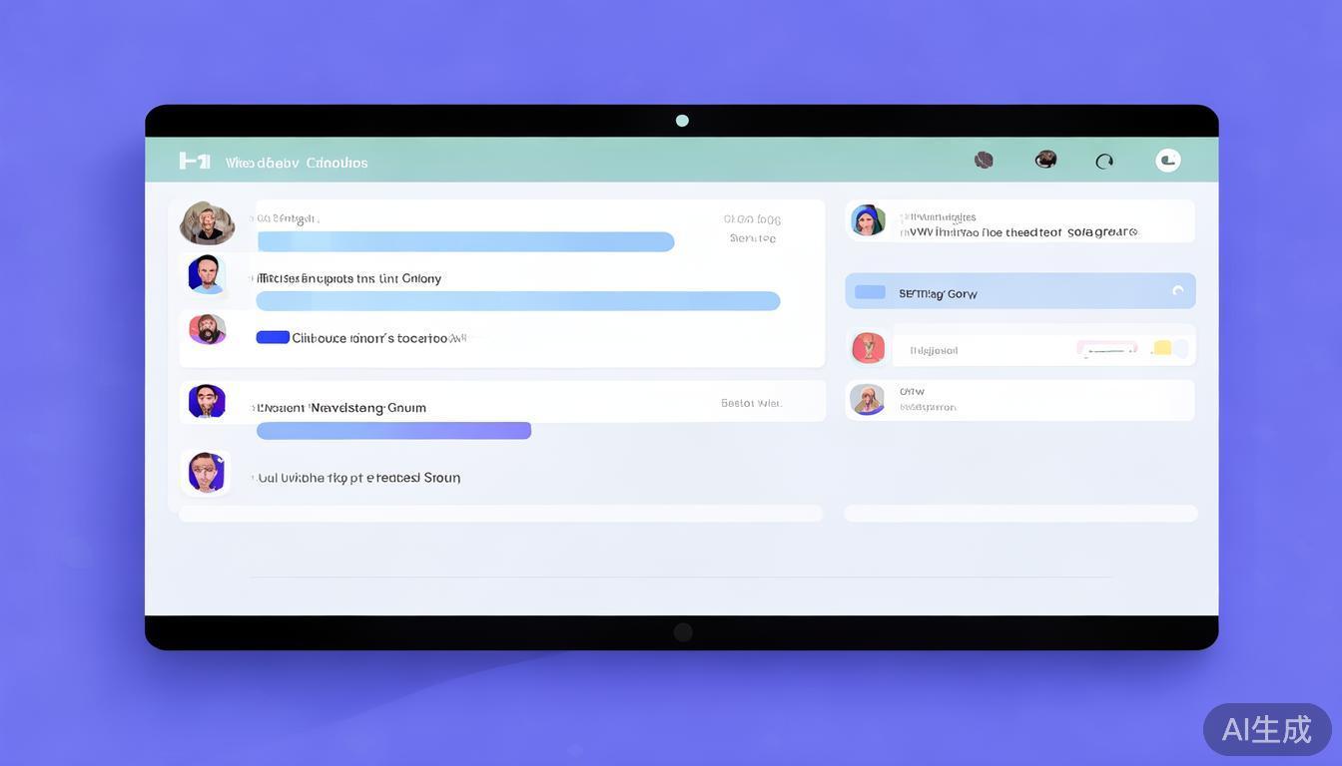The width and height of the screenshot is (1342, 766).
Task: Click the purple gradient progress bar
Action: point(393,431)
